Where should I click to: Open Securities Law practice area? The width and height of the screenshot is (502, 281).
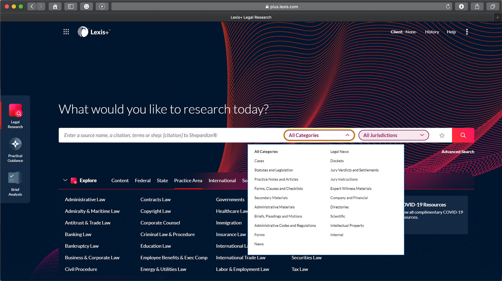(x=306, y=258)
